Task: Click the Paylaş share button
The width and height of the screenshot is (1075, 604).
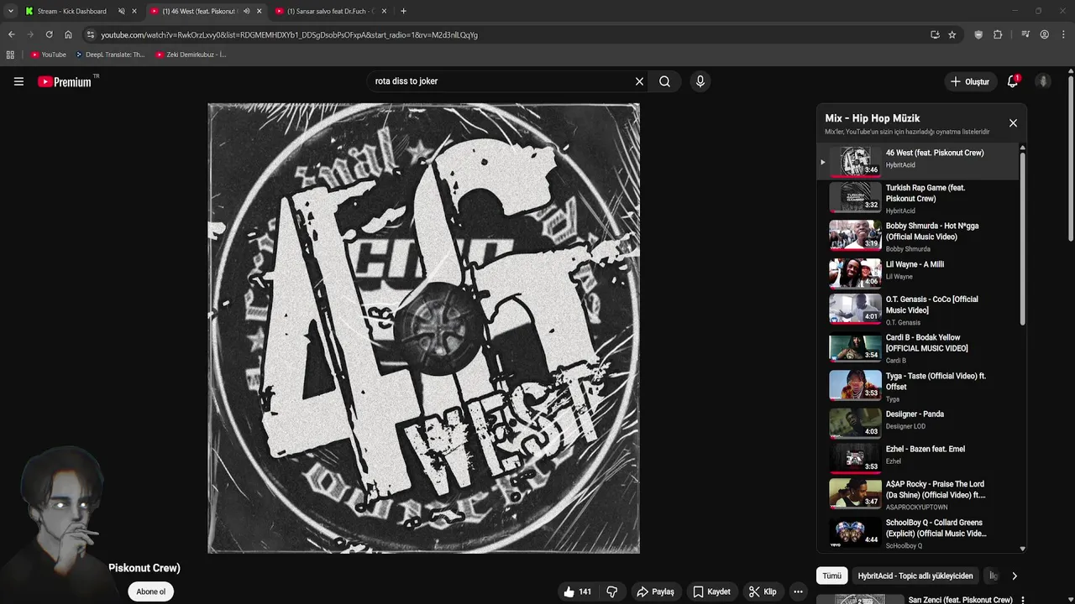Action: tap(655, 591)
